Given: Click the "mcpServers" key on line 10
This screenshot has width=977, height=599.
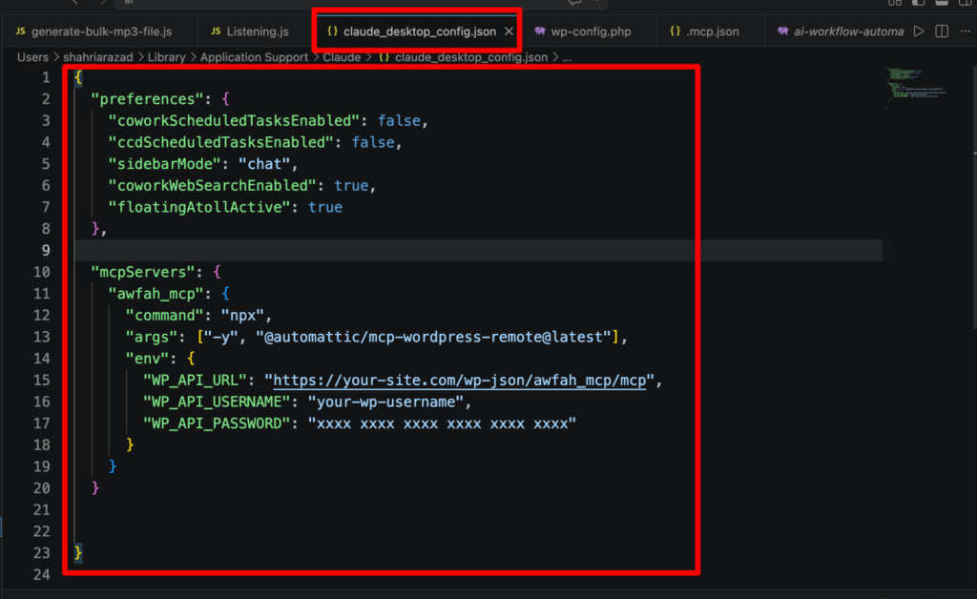Looking at the screenshot, I should (x=143, y=272).
